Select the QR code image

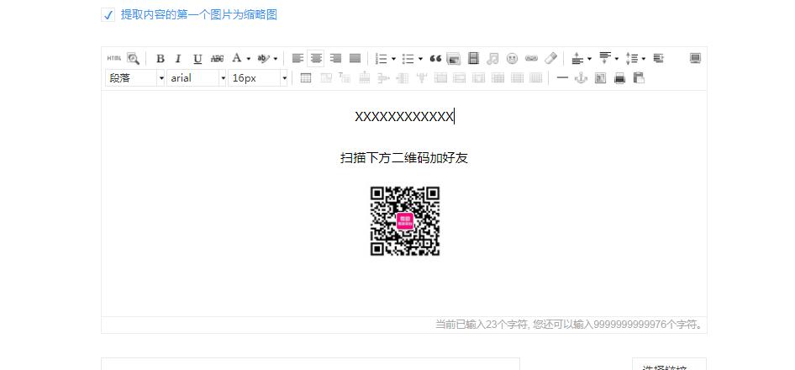tap(404, 221)
